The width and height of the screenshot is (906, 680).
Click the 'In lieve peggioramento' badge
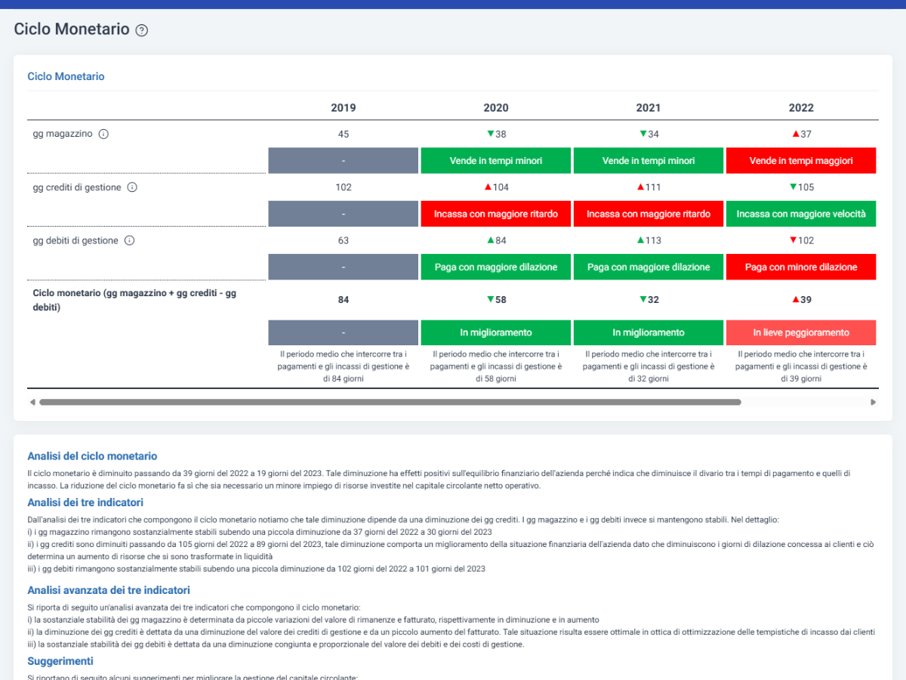click(801, 332)
